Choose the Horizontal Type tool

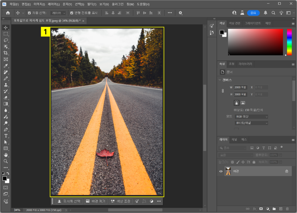tap(6, 136)
